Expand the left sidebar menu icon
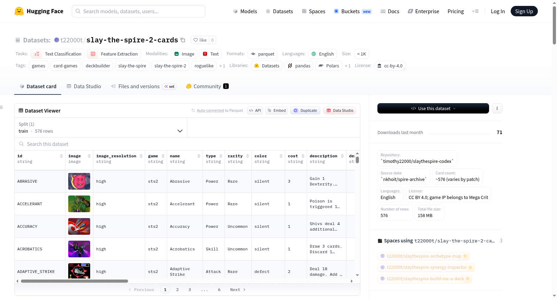The image size is (557, 299). (1, 107)
